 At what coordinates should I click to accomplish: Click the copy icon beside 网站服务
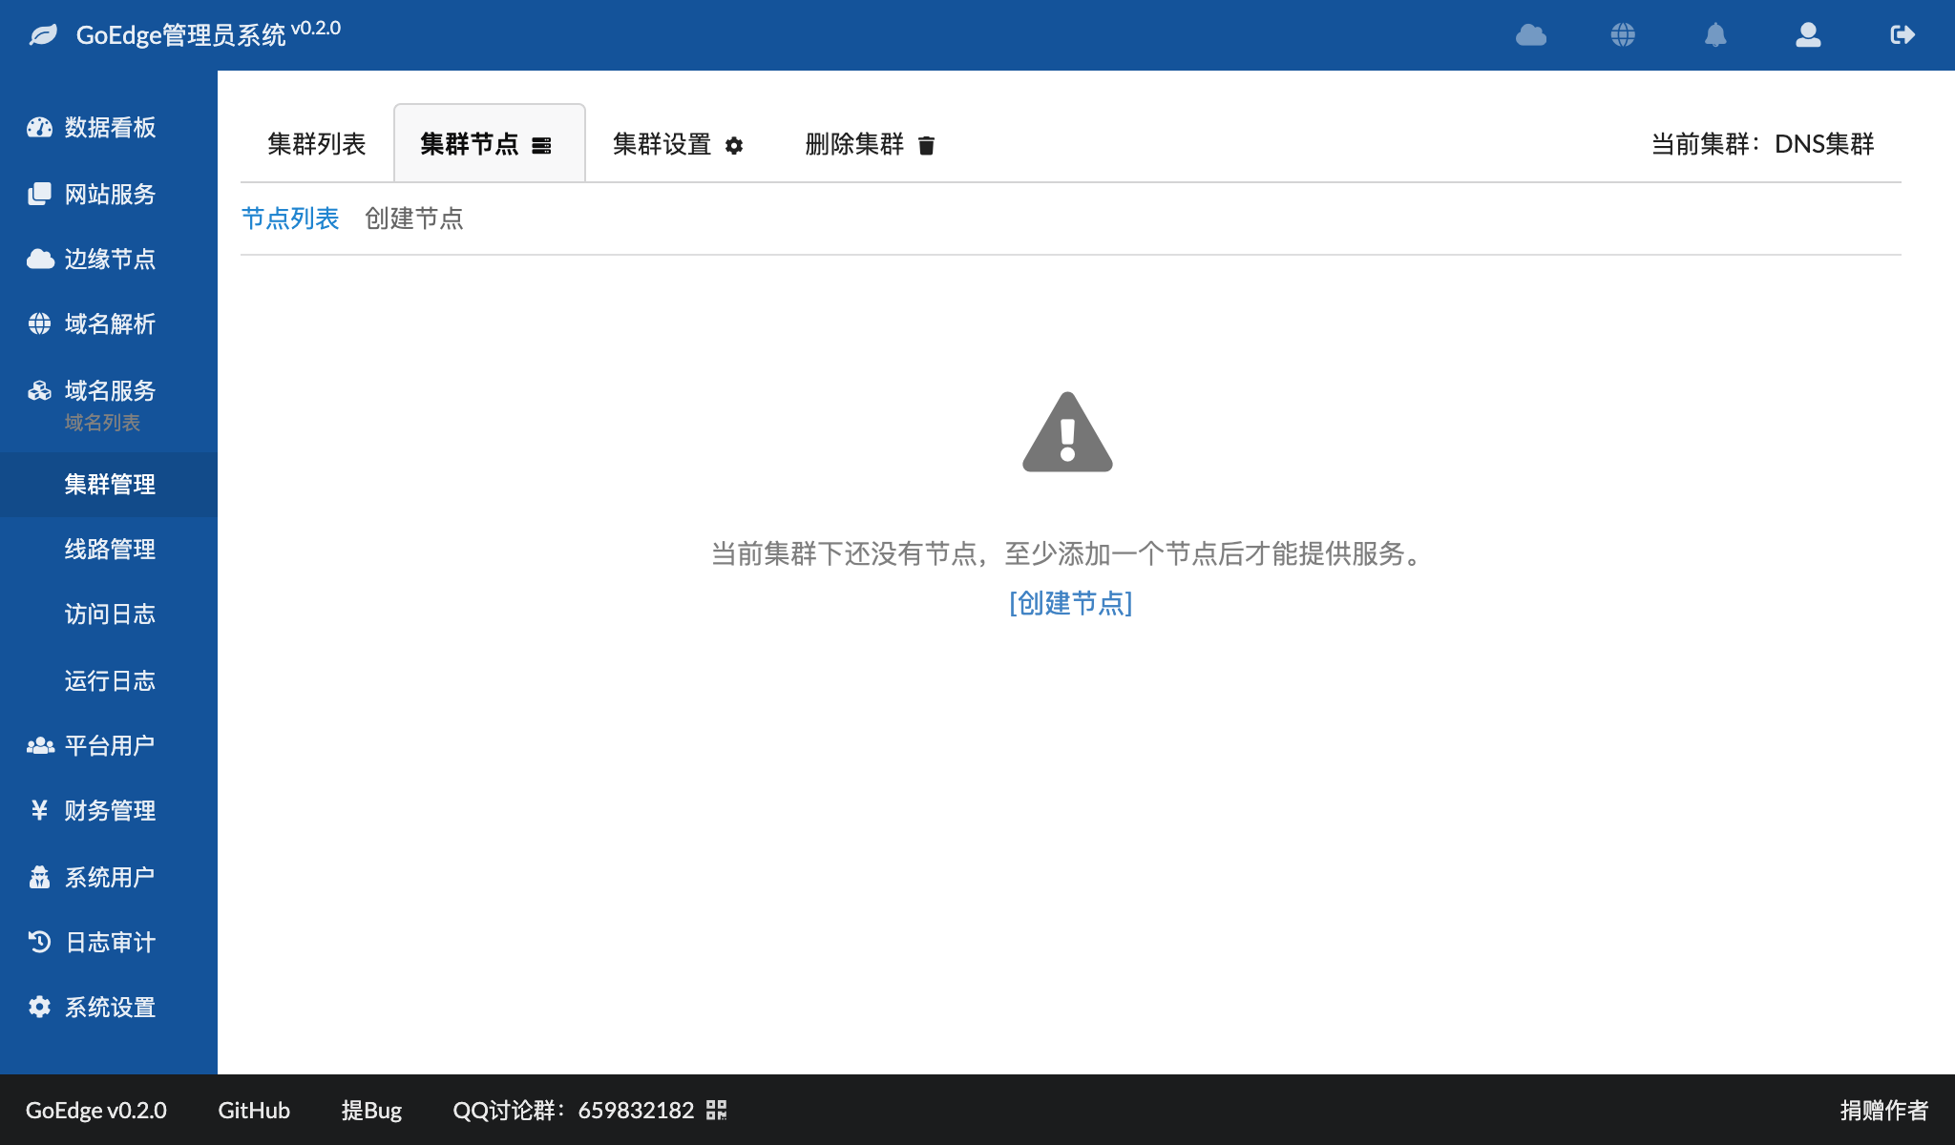point(39,194)
